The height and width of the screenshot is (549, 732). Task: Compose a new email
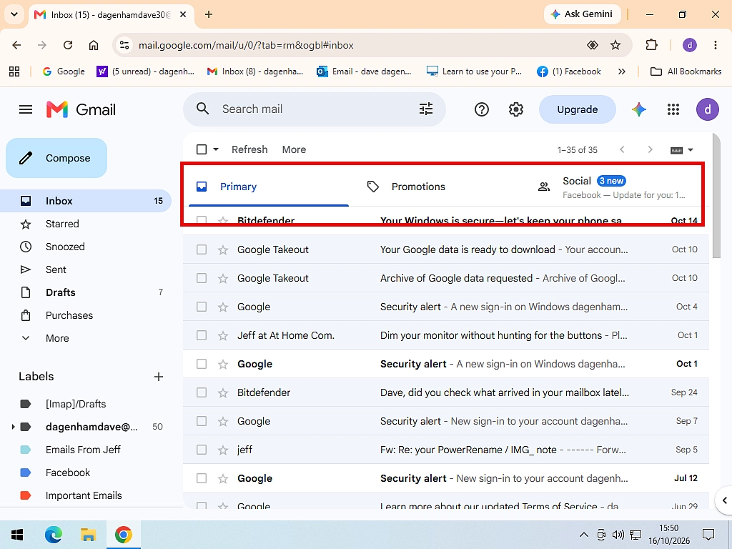coord(56,158)
